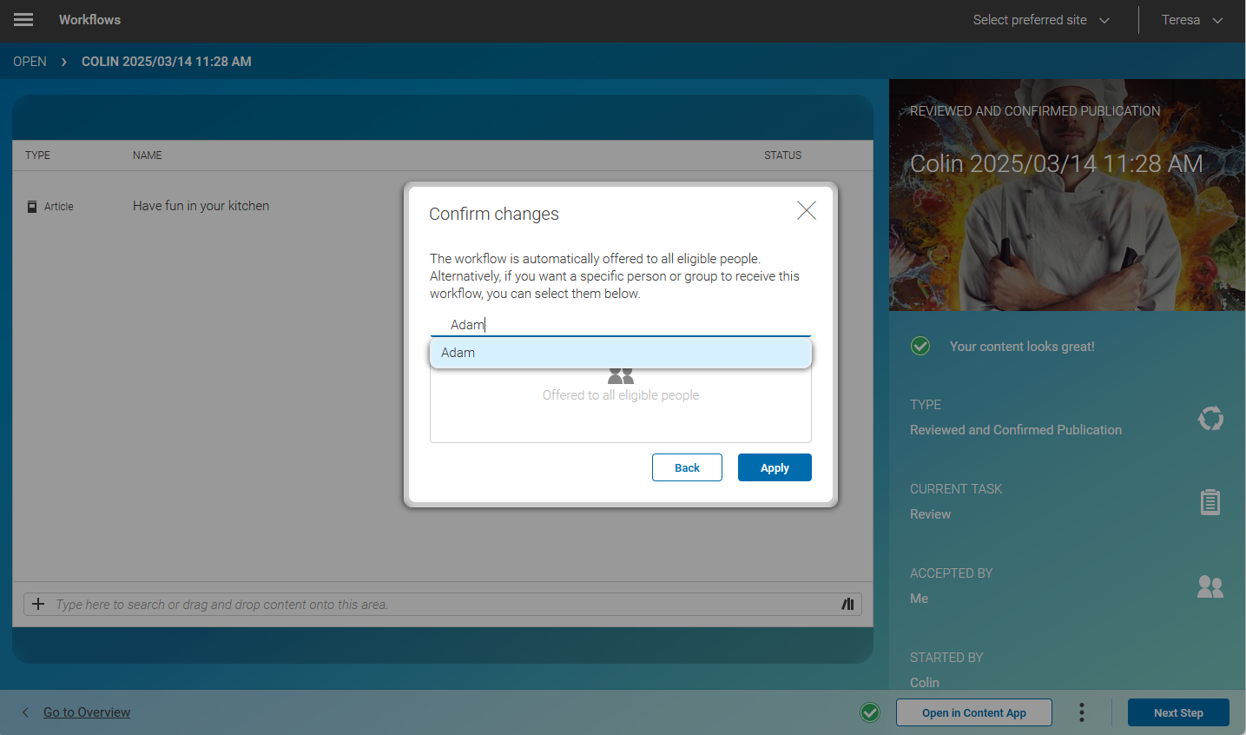Click the clipboard icon next to Current Task
1246x735 pixels.
1210,501
